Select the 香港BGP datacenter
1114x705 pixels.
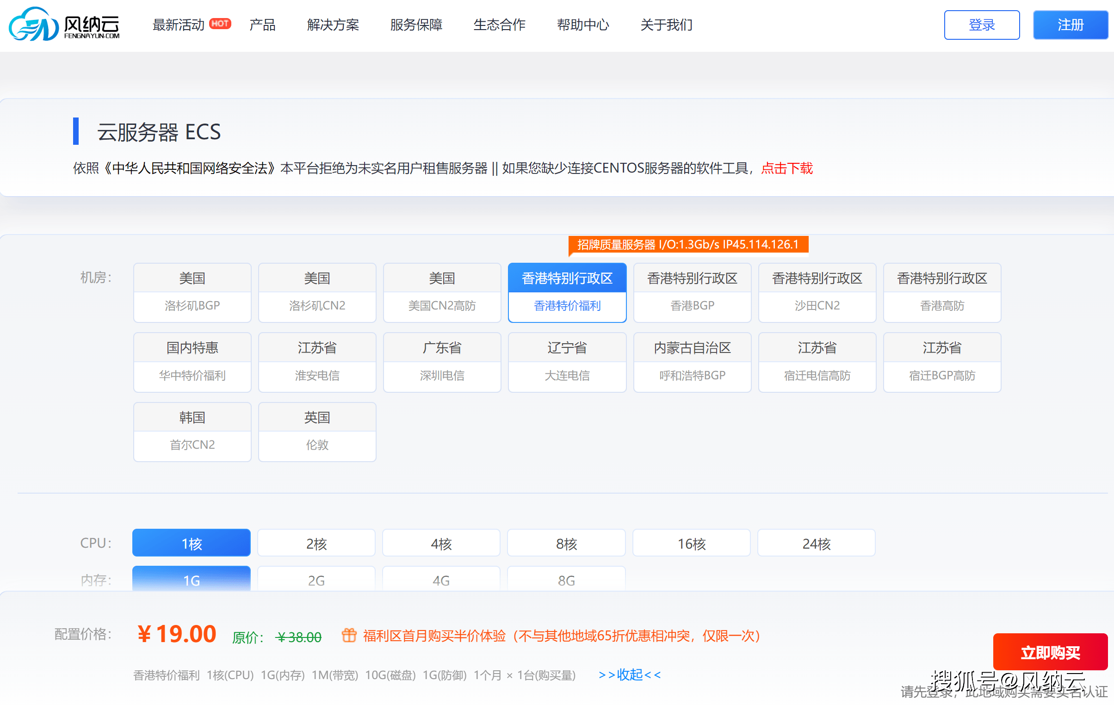coord(693,292)
